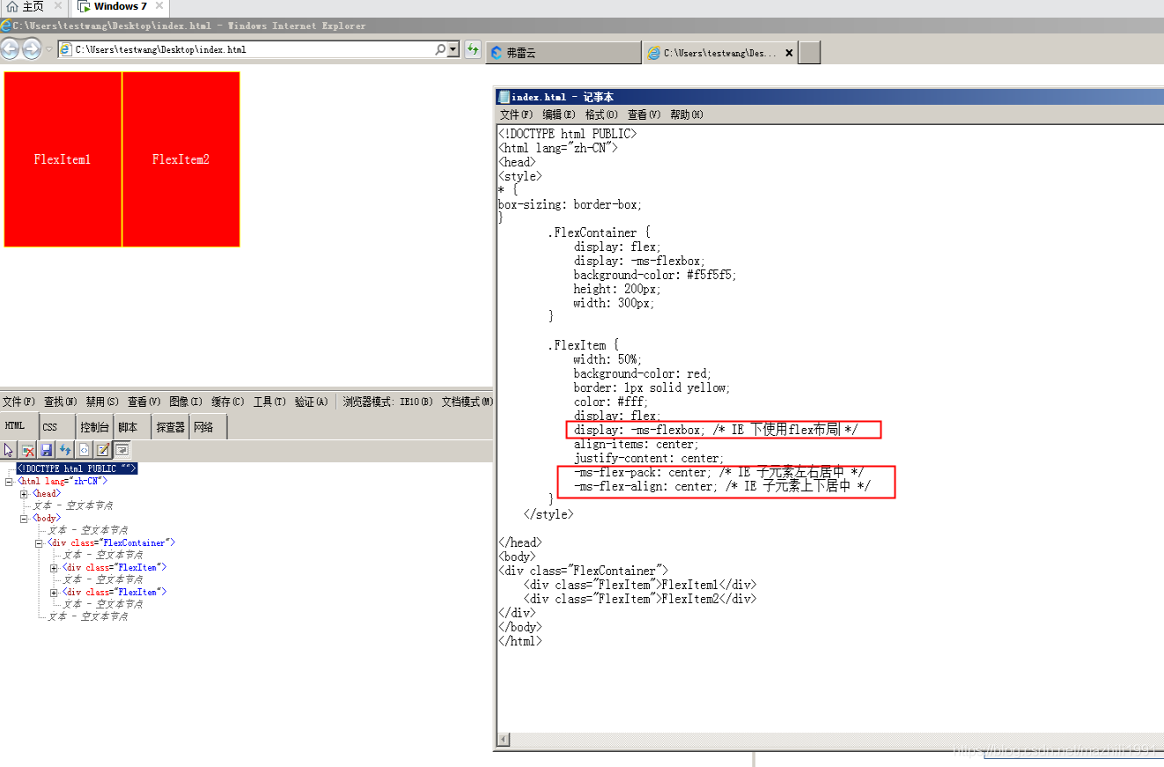Click the save floppy disk DevTools icon
Screen dimensions: 1164x767
[x=47, y=450]
